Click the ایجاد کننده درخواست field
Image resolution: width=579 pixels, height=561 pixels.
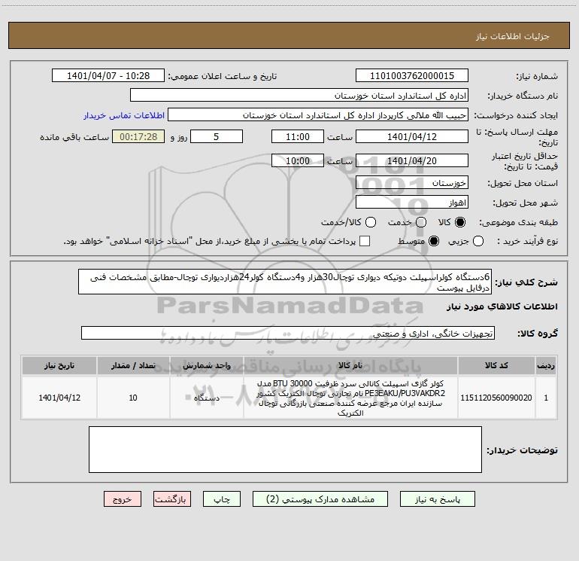tap(318, 115)
